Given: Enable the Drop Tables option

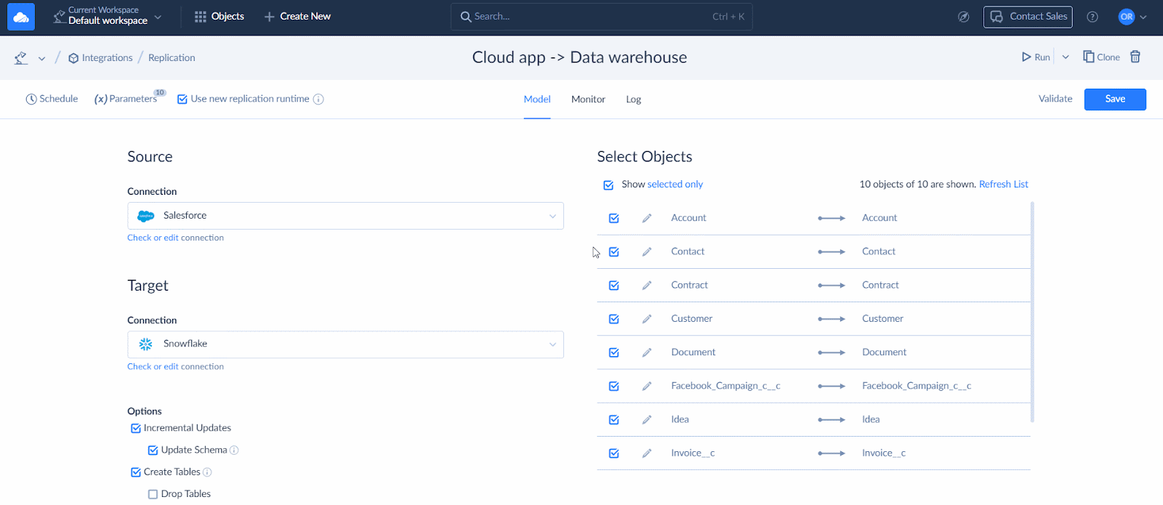Looking at the screenshot, I should [x=153, y=494].
